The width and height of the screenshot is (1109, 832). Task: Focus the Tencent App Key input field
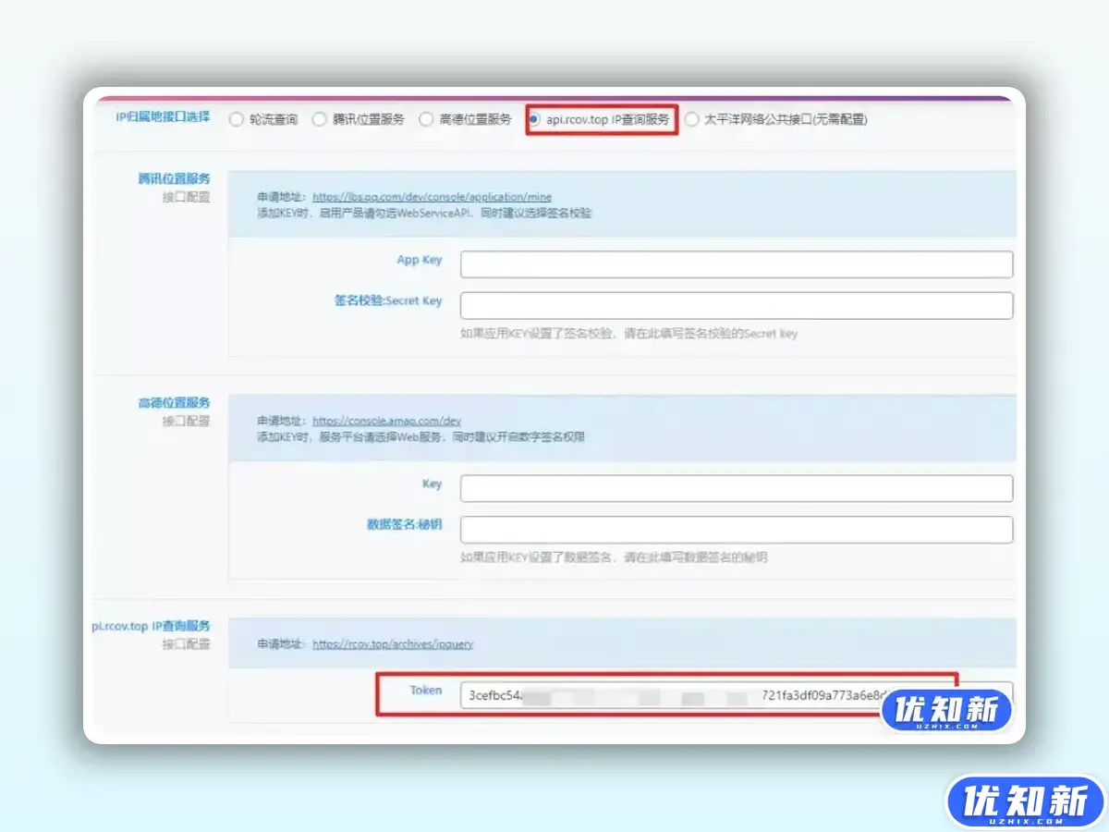pyautogui.click(x=737, y=264)
